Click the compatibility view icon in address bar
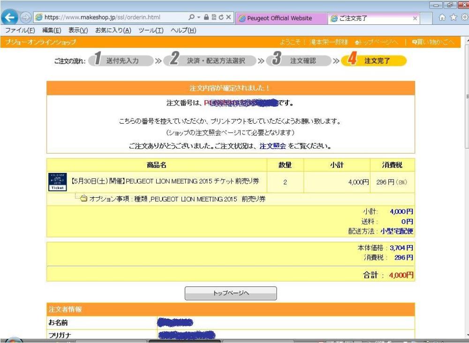Screen dimensions: 469x343 tap(213, 17)
